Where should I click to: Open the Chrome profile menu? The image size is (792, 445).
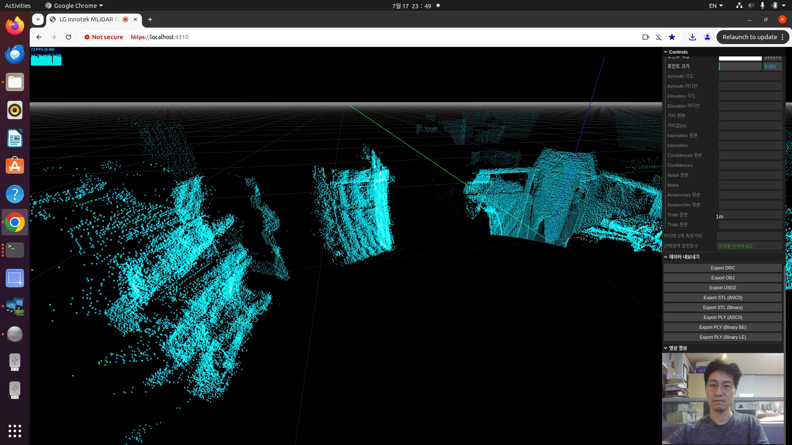pyautogui.click(x=707, y=37)
